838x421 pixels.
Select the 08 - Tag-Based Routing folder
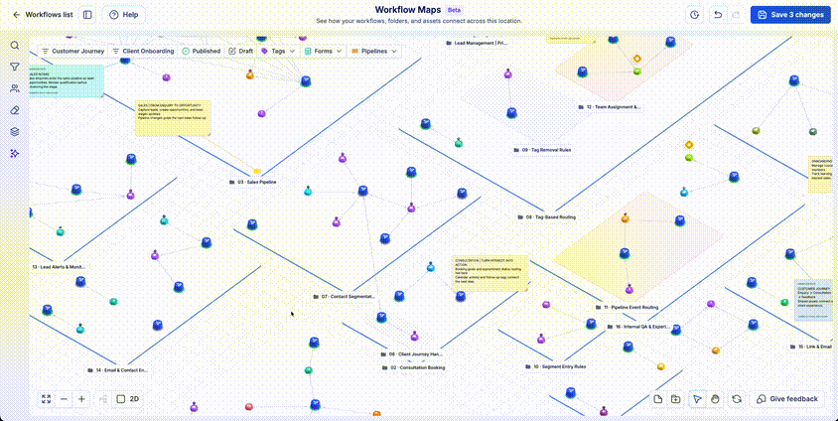pos(546,217)
